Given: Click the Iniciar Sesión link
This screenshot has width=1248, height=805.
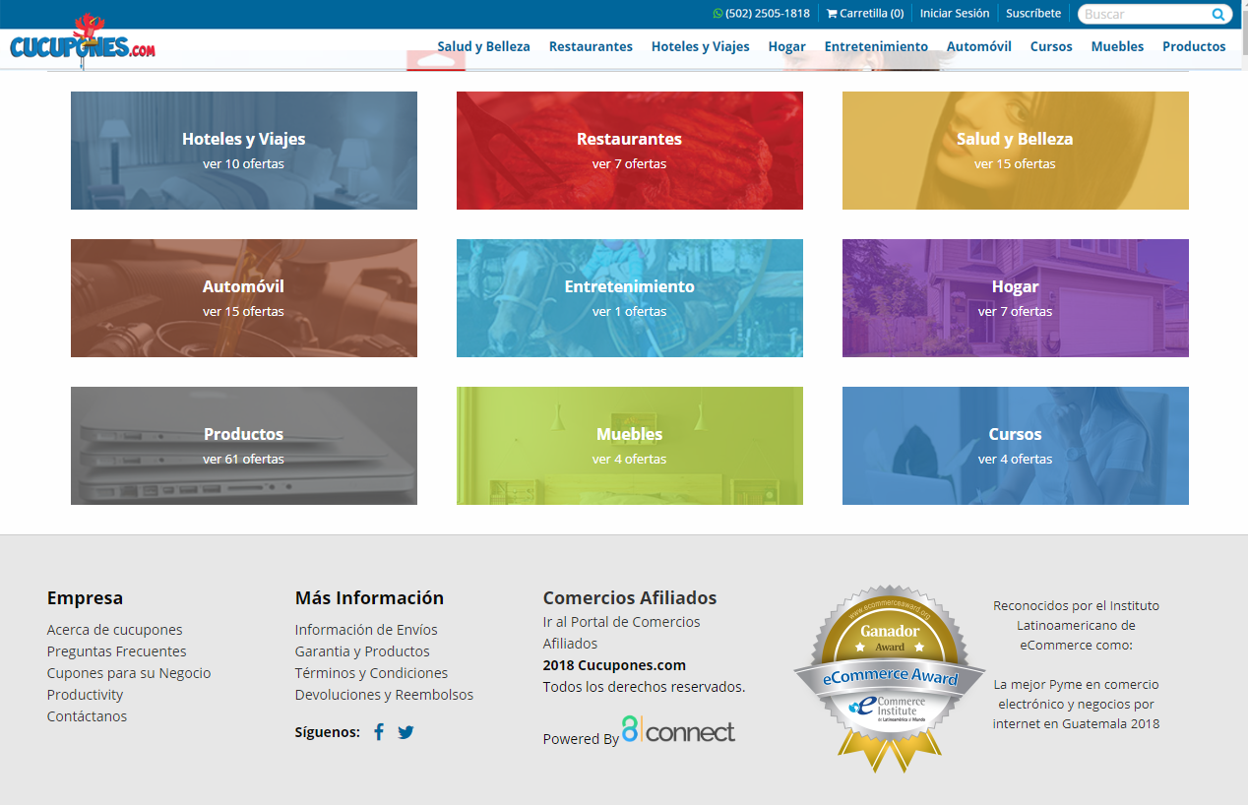Looking at the screenshot, I should [955, 14].
